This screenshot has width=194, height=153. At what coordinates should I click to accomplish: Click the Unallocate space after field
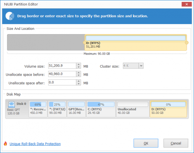pos(62,83)
